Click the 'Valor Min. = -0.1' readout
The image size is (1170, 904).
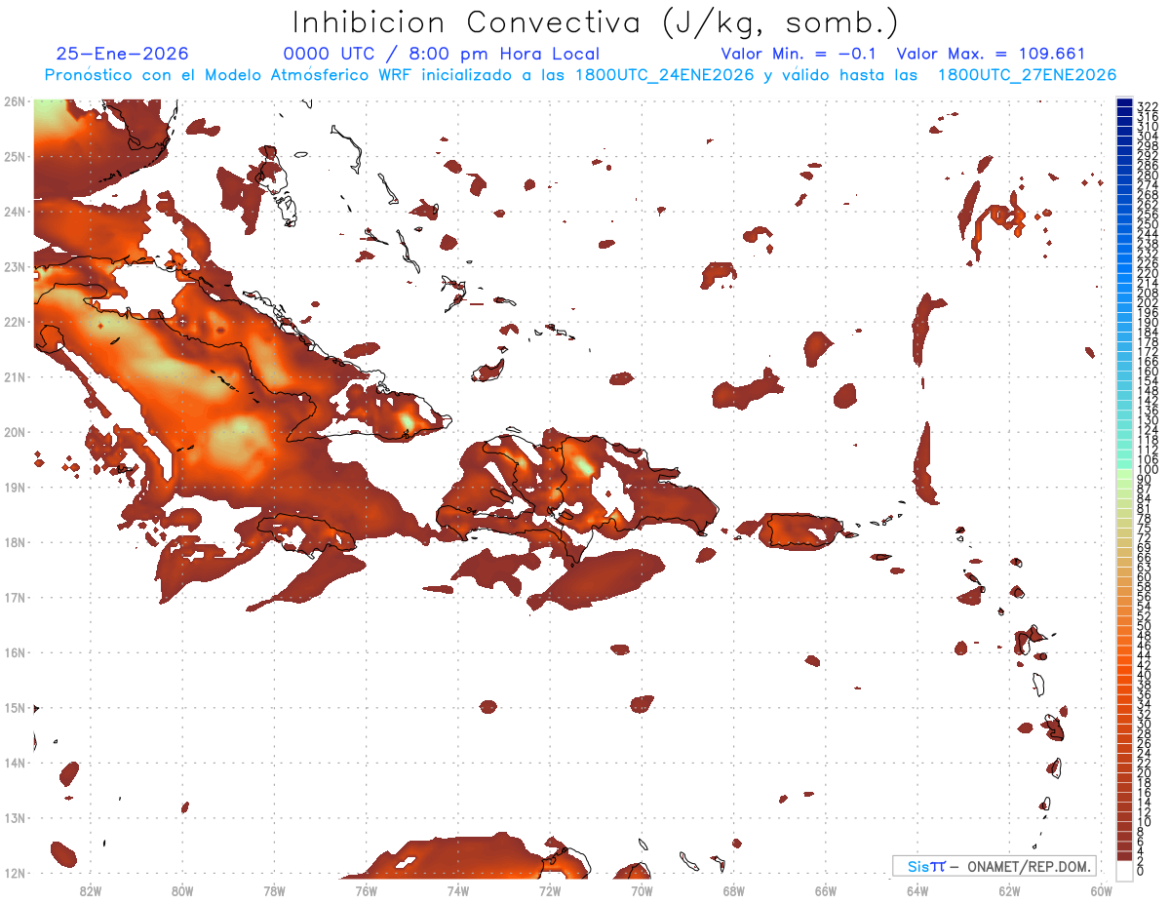coord(798,54)
